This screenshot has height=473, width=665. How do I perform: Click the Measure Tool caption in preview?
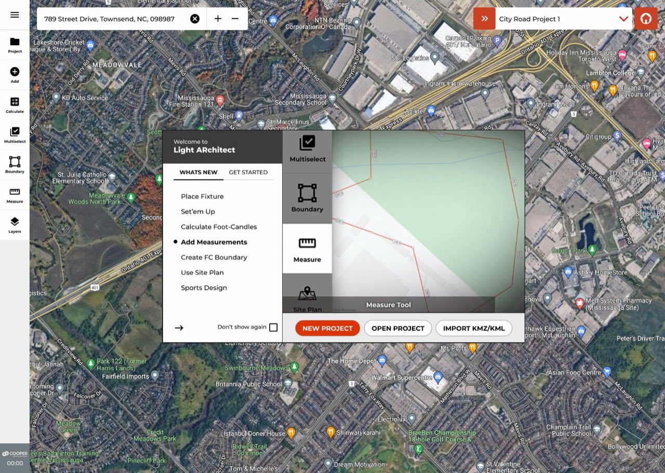pos(388,305)
